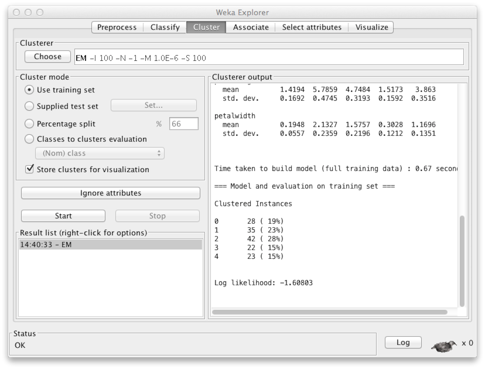
Task: Open the Log window
Action: 403,343
